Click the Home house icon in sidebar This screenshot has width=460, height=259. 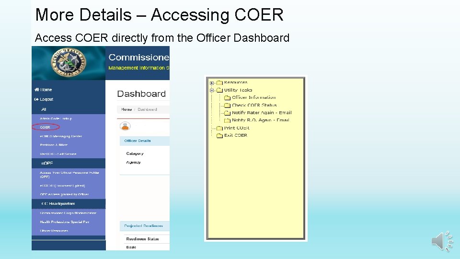pyautogui.click(x=37, y=90)
